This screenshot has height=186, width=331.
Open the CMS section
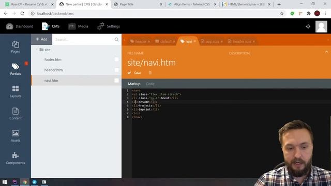pyautogui.click(x=51, y=26)
